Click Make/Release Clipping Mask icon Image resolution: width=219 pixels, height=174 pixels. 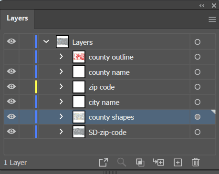click(140, 163)
